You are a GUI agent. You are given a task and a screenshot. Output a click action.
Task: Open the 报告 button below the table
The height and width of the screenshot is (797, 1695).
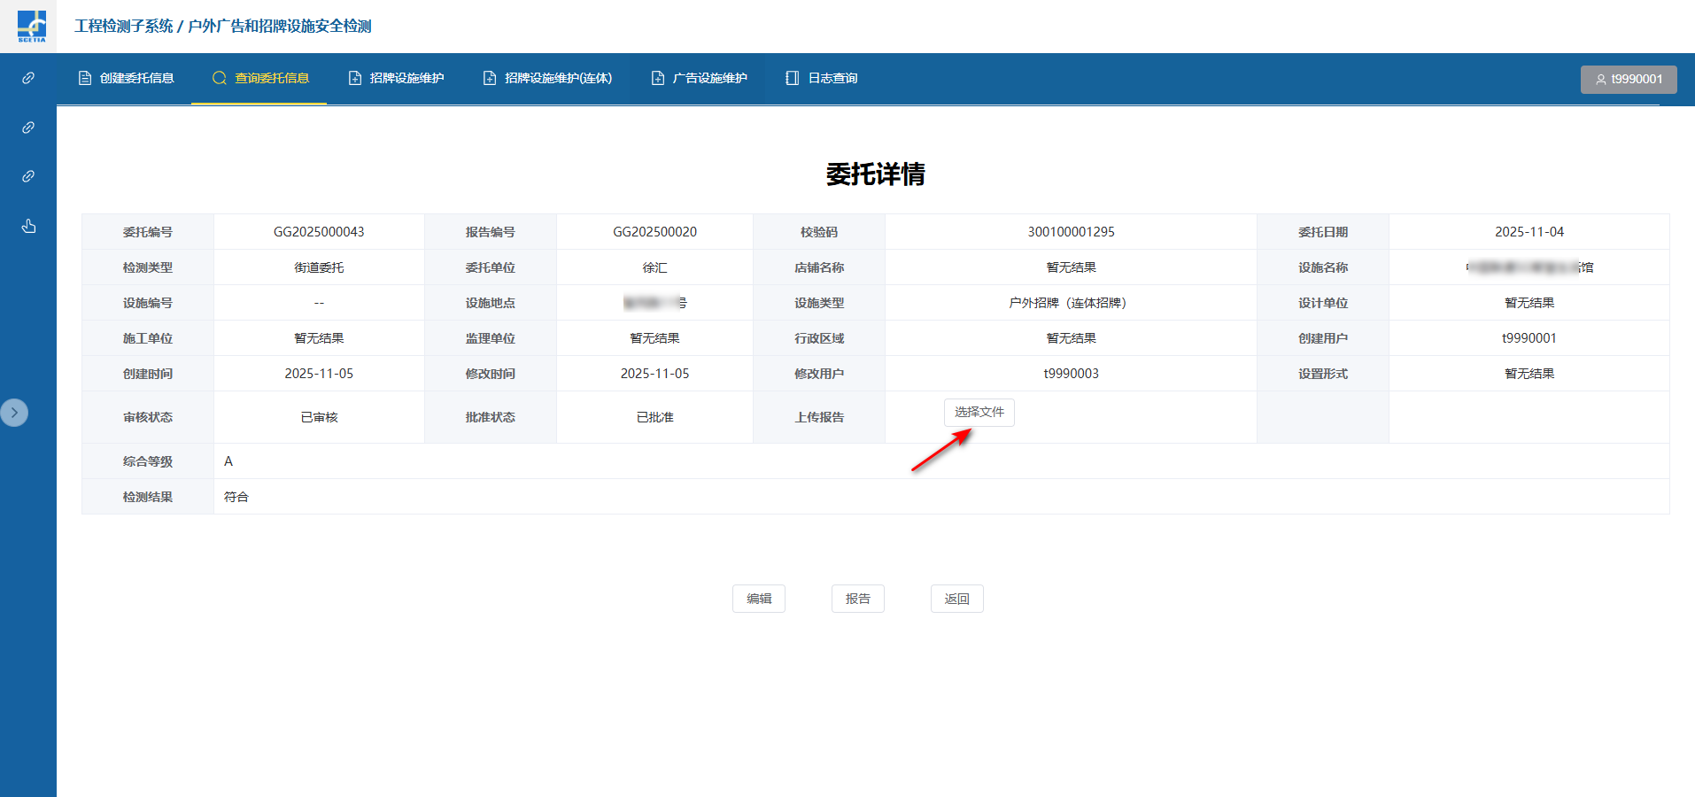tap(857, 599)
